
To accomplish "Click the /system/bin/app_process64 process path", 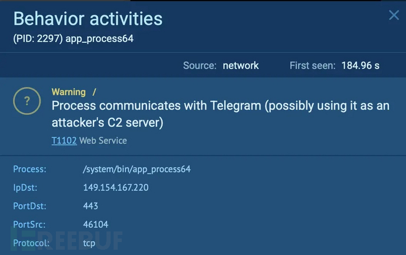I will pyautogui.click(x=137, y=170).
